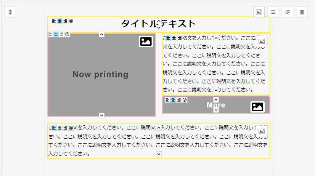Viewport: 315px width, 176px height.
Task: Click the image icon on the More button
Action: tap(257, 107)
